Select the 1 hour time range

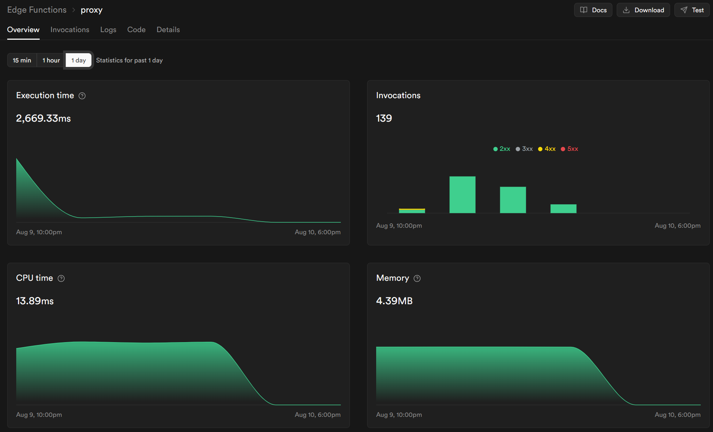click(51, 60)
